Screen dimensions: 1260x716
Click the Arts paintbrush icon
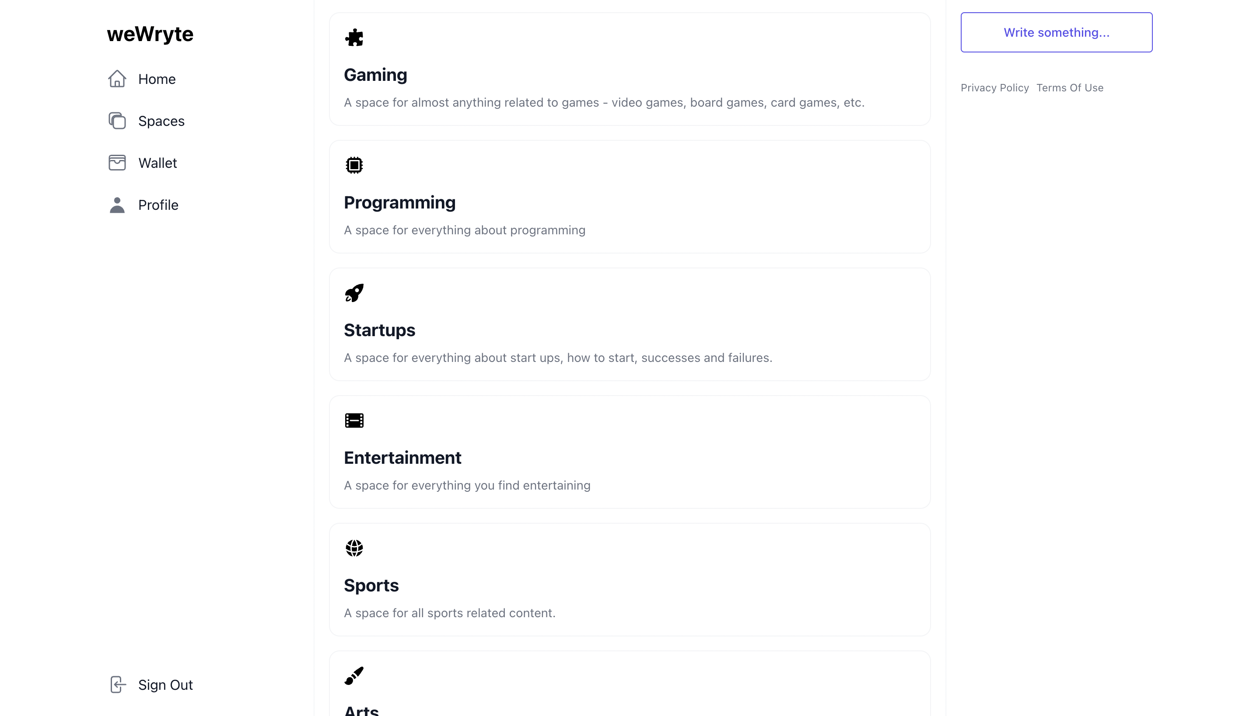coord(354,676)
